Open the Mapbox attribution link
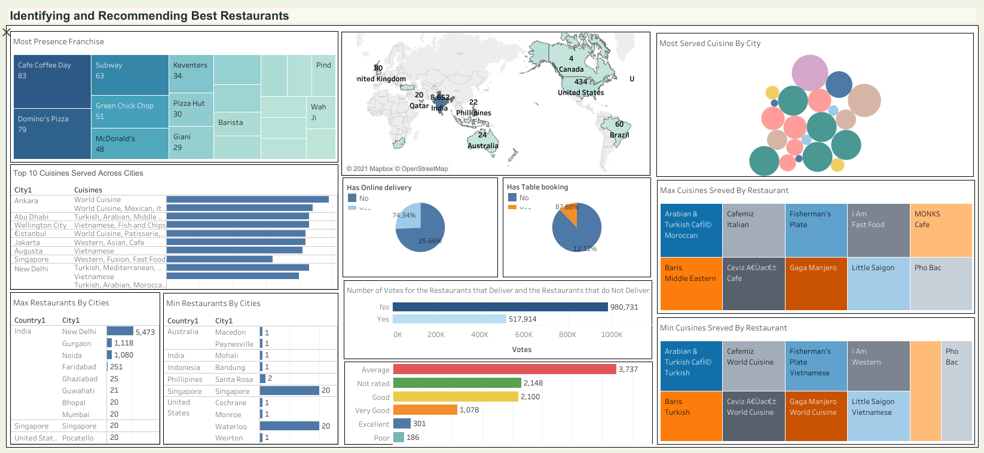Image resolution: width=984 pixels, height=453 pixels. (374, 169)
